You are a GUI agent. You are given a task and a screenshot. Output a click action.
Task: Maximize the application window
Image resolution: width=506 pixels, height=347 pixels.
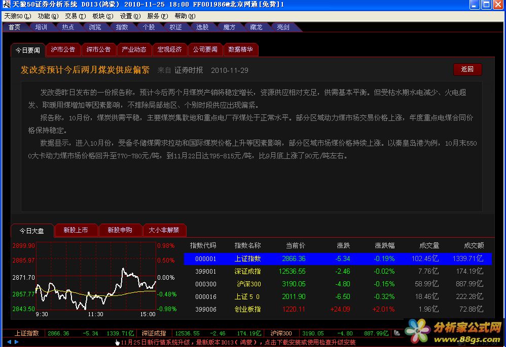tap(486, 5)
